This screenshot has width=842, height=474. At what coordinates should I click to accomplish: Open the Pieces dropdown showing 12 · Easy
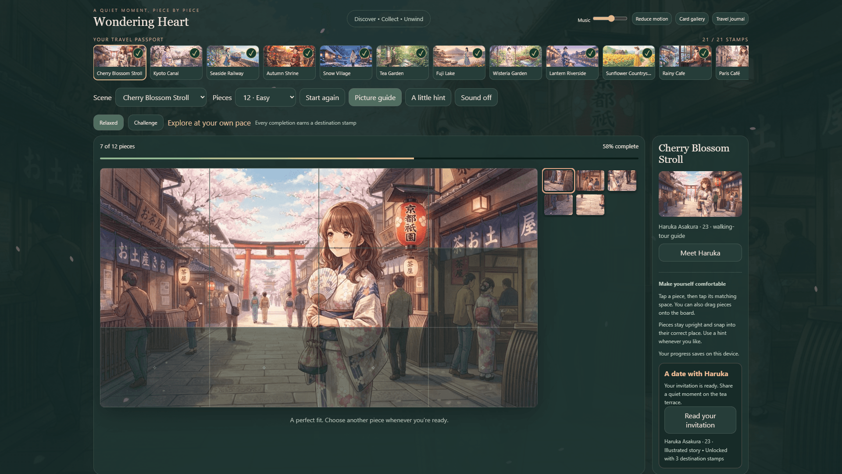[x=266, y=97]
